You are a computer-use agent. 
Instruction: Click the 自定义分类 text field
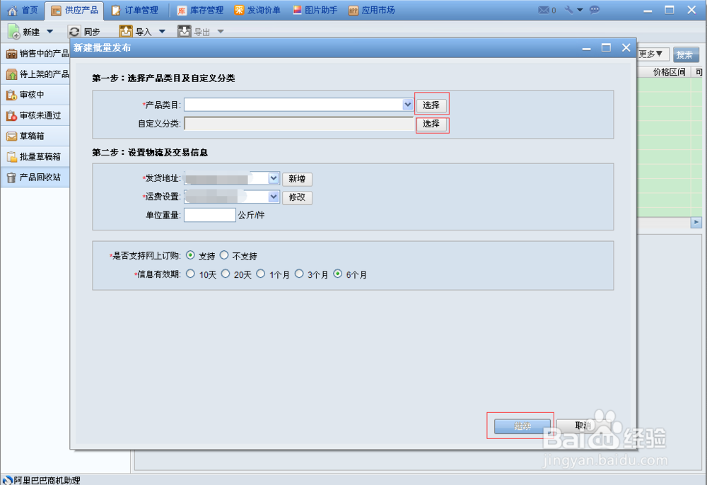pos(298,124)
